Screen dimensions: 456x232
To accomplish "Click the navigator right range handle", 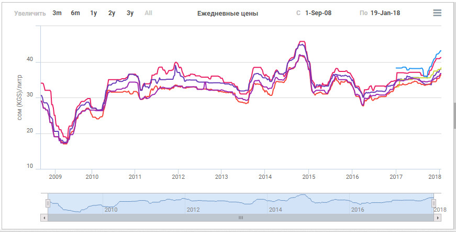I will click(433, 203).
